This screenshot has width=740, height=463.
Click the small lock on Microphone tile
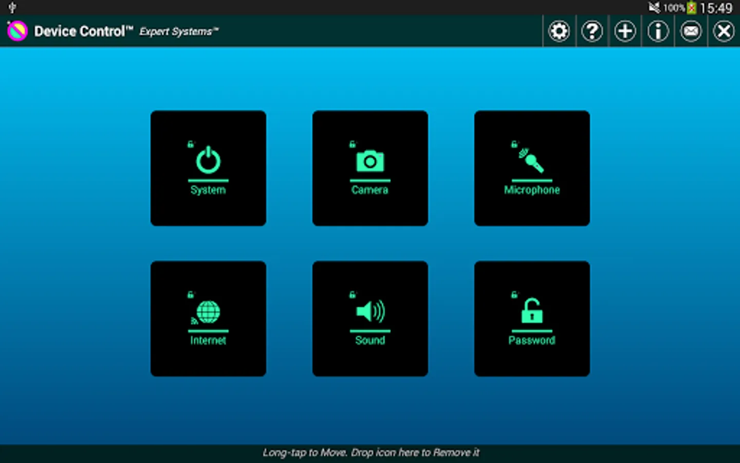[x=514, y=144]
